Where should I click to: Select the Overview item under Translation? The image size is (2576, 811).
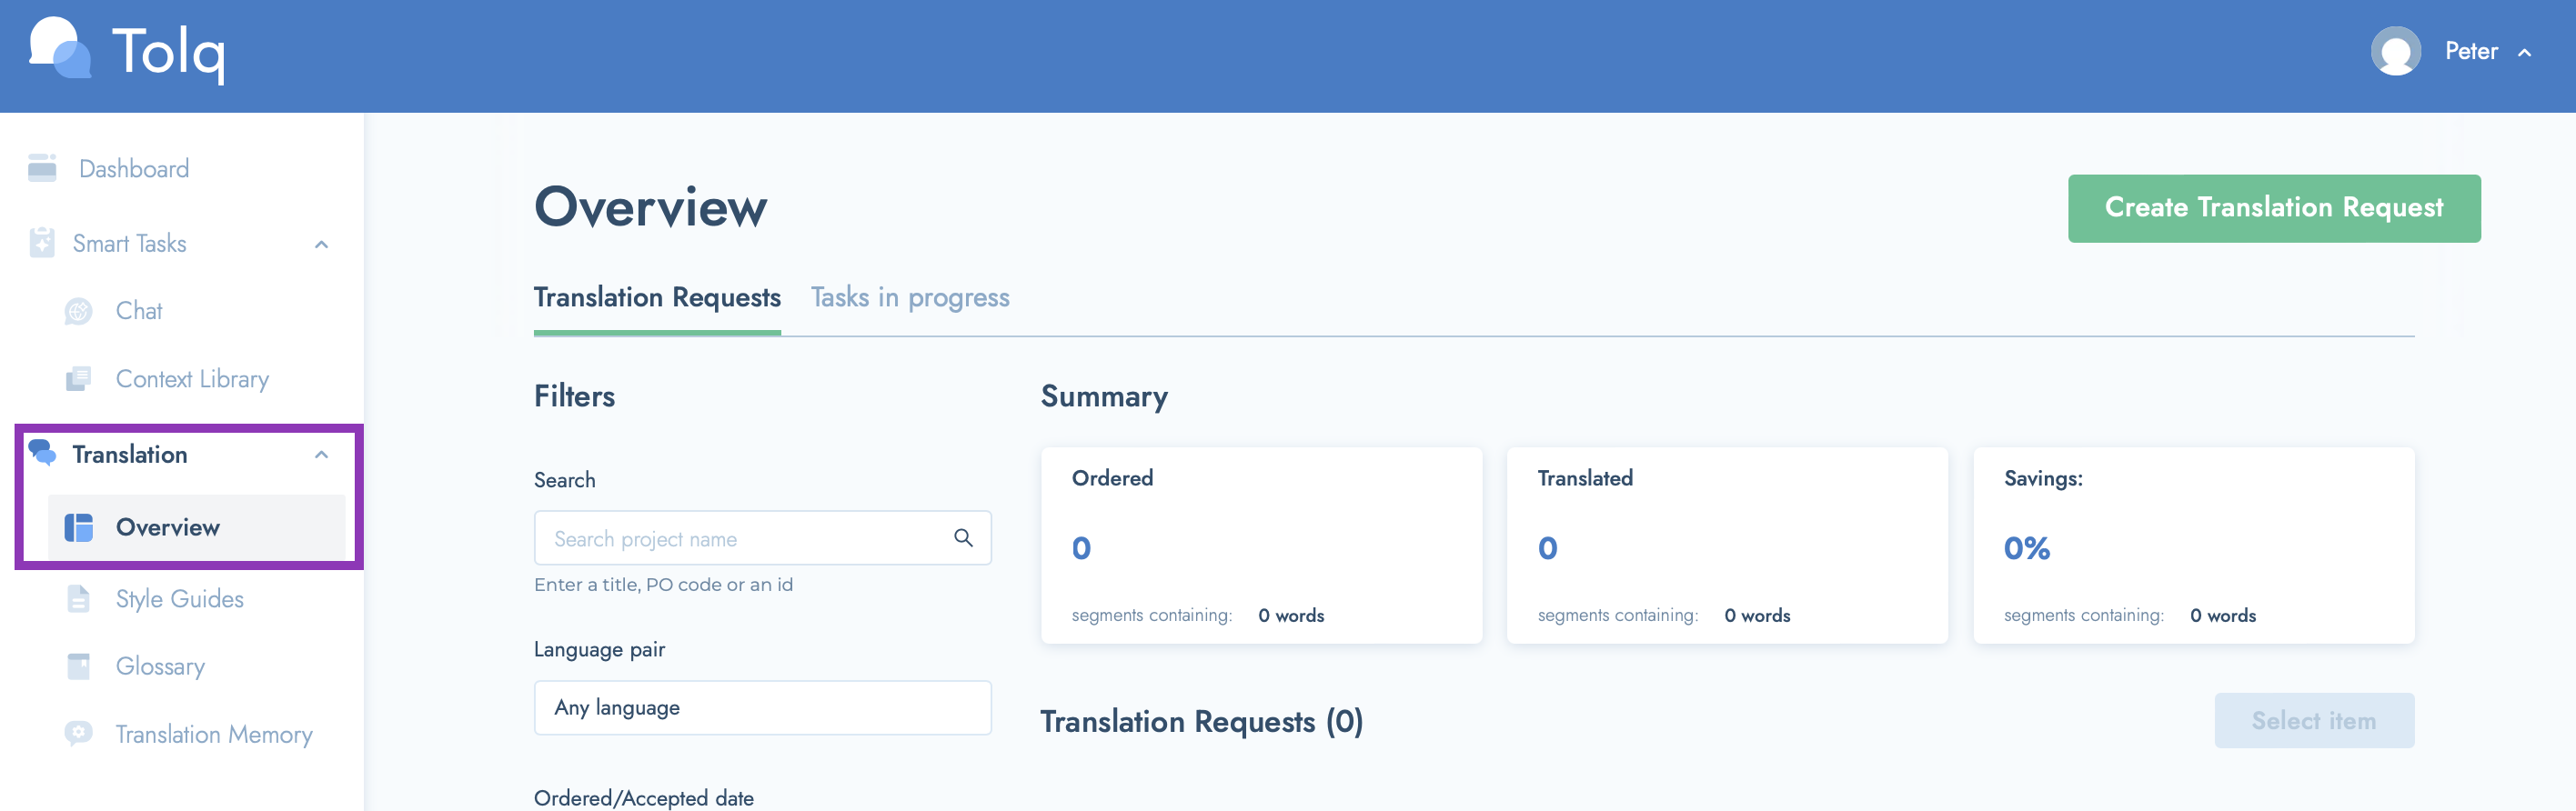(x=196, y=527)
